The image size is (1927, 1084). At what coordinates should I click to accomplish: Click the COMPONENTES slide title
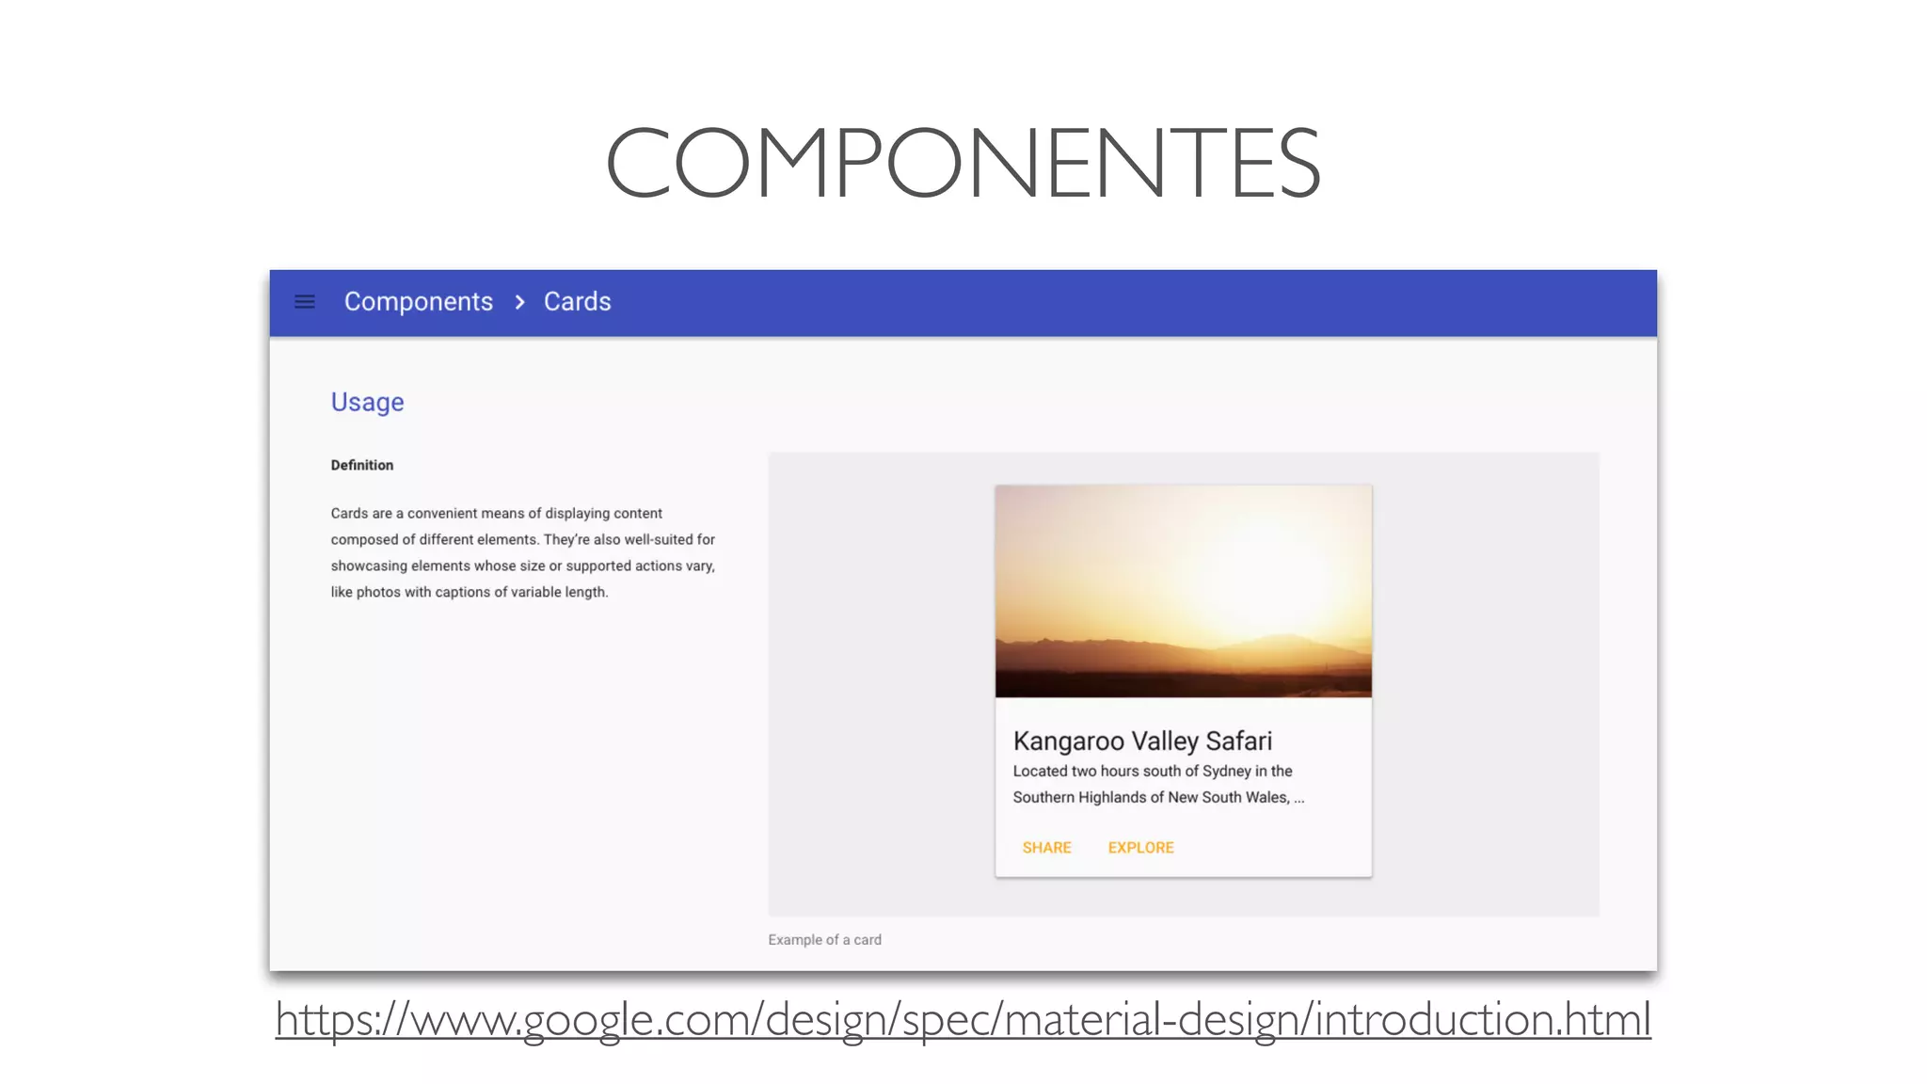pos(963,163)
